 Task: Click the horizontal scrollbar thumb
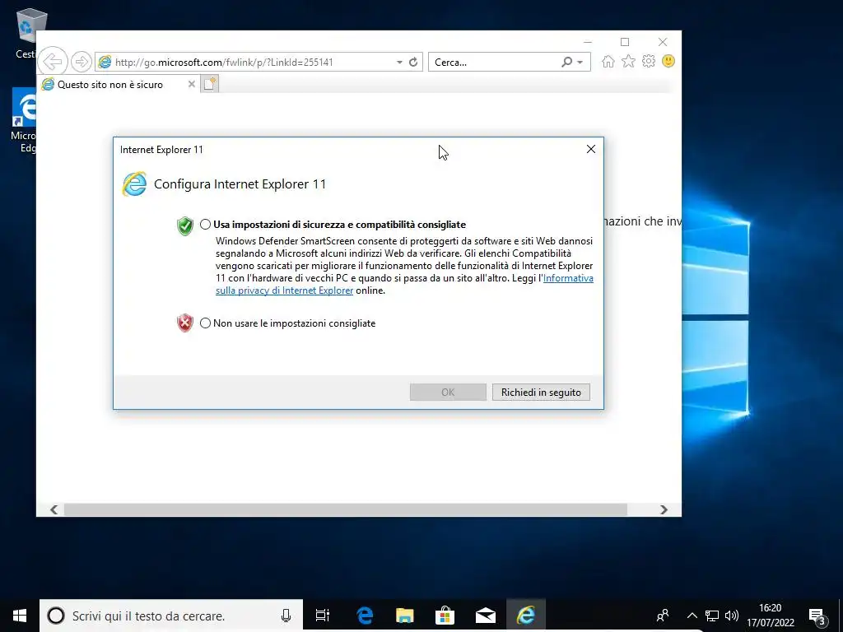345,509
